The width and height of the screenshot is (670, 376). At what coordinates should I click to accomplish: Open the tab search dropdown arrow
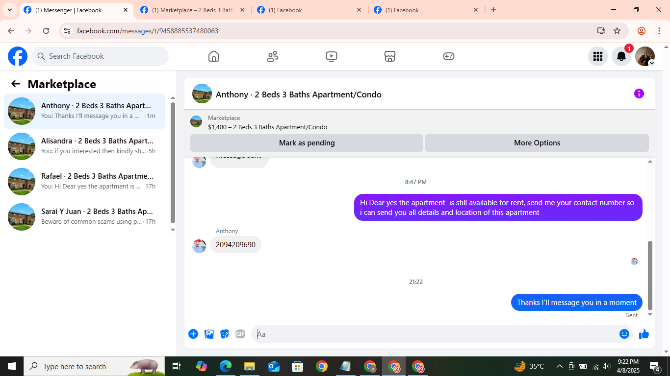9,10
